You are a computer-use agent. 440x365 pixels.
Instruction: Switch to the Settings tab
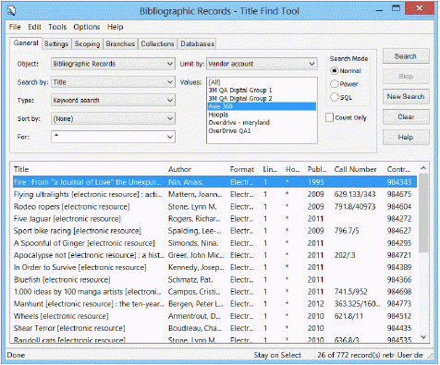[x=56, y=43]
